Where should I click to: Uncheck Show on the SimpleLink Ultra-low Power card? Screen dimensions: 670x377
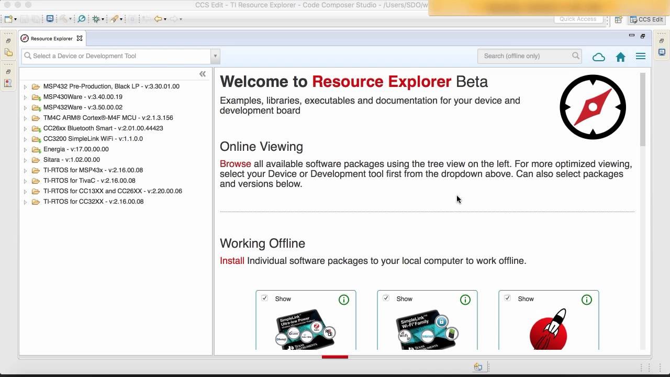[x=264, y=298]
